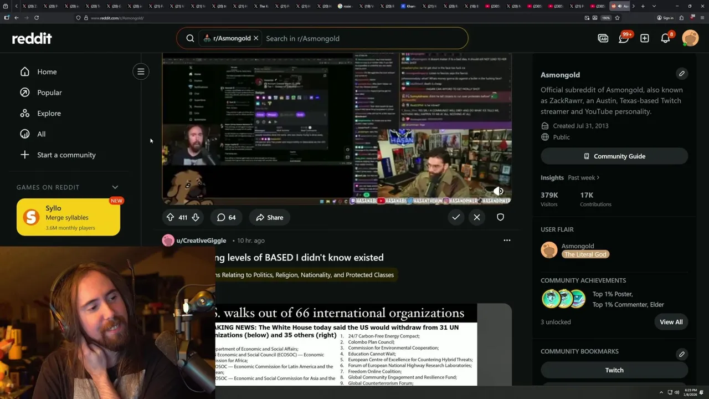Viewport: 709px width, 399px height.
Task: Collapse the left navigation sidebar
Action: point(141,71)
